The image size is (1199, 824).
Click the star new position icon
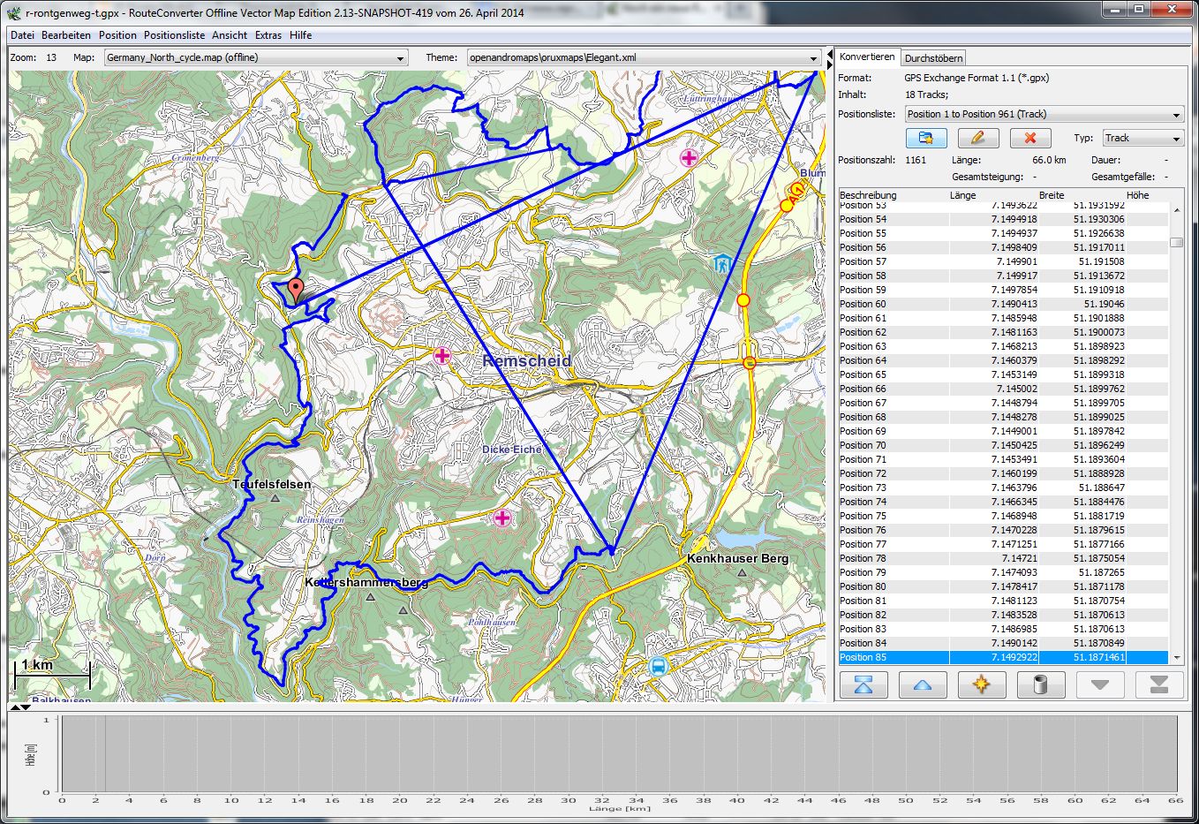[981, 684]
